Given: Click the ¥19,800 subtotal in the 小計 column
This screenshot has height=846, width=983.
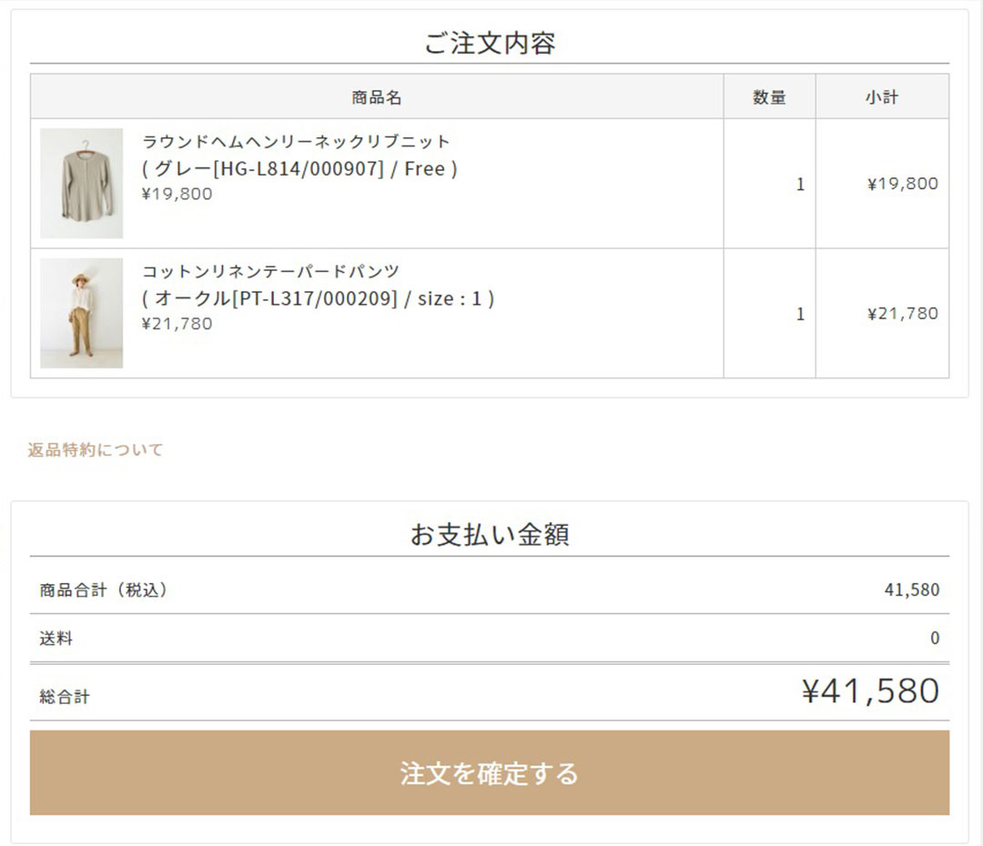Looking at the screenshot, I should [902, 184].
